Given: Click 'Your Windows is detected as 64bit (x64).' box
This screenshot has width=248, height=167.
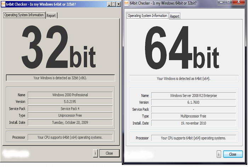Looking at the screenshot, I should point(184,79).
